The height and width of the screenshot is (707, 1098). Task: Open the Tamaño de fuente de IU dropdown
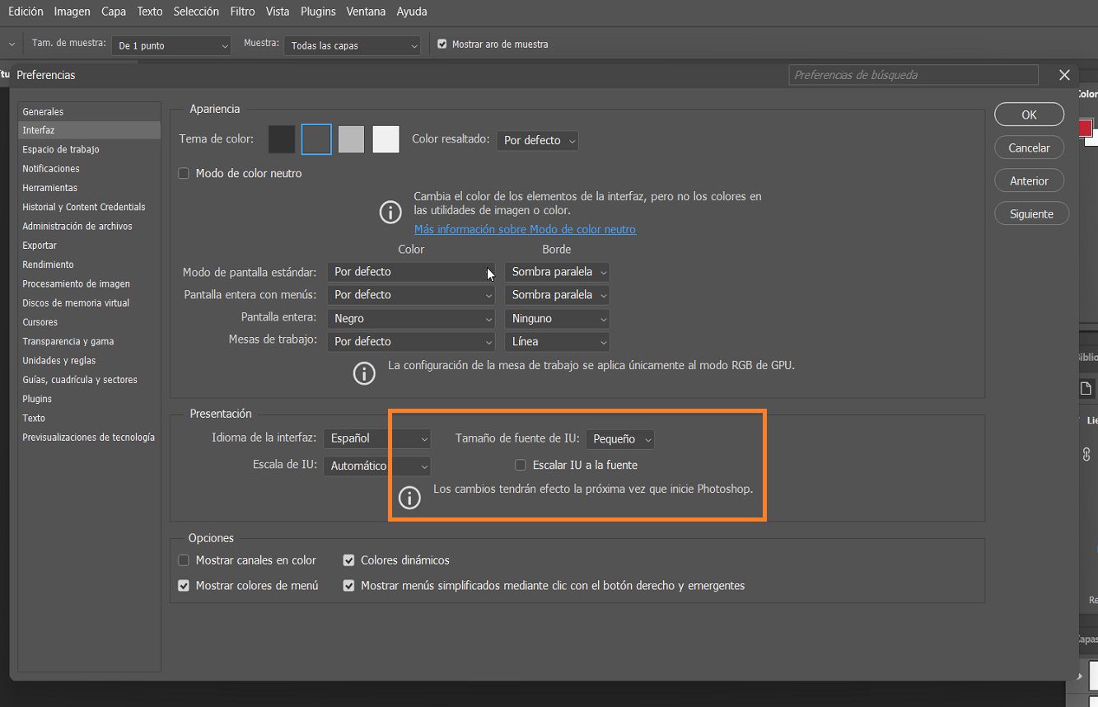point(620,438)
